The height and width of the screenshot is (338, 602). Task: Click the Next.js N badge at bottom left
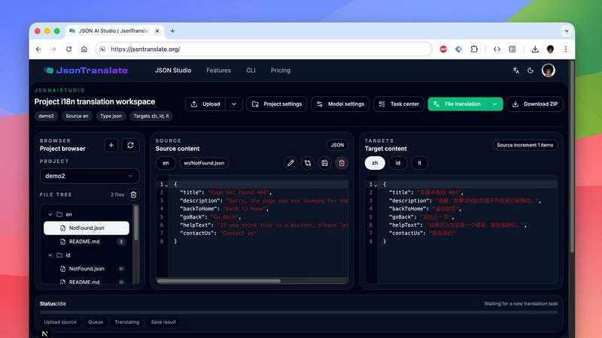point(44,333)
